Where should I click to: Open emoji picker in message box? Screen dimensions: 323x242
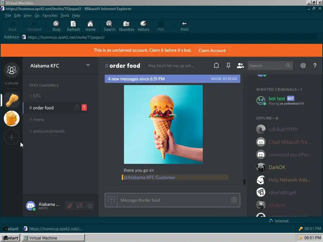[234, 200]
